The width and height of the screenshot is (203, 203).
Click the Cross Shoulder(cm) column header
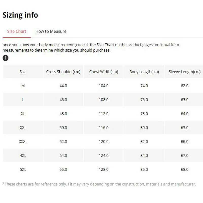tap(63, 72)
